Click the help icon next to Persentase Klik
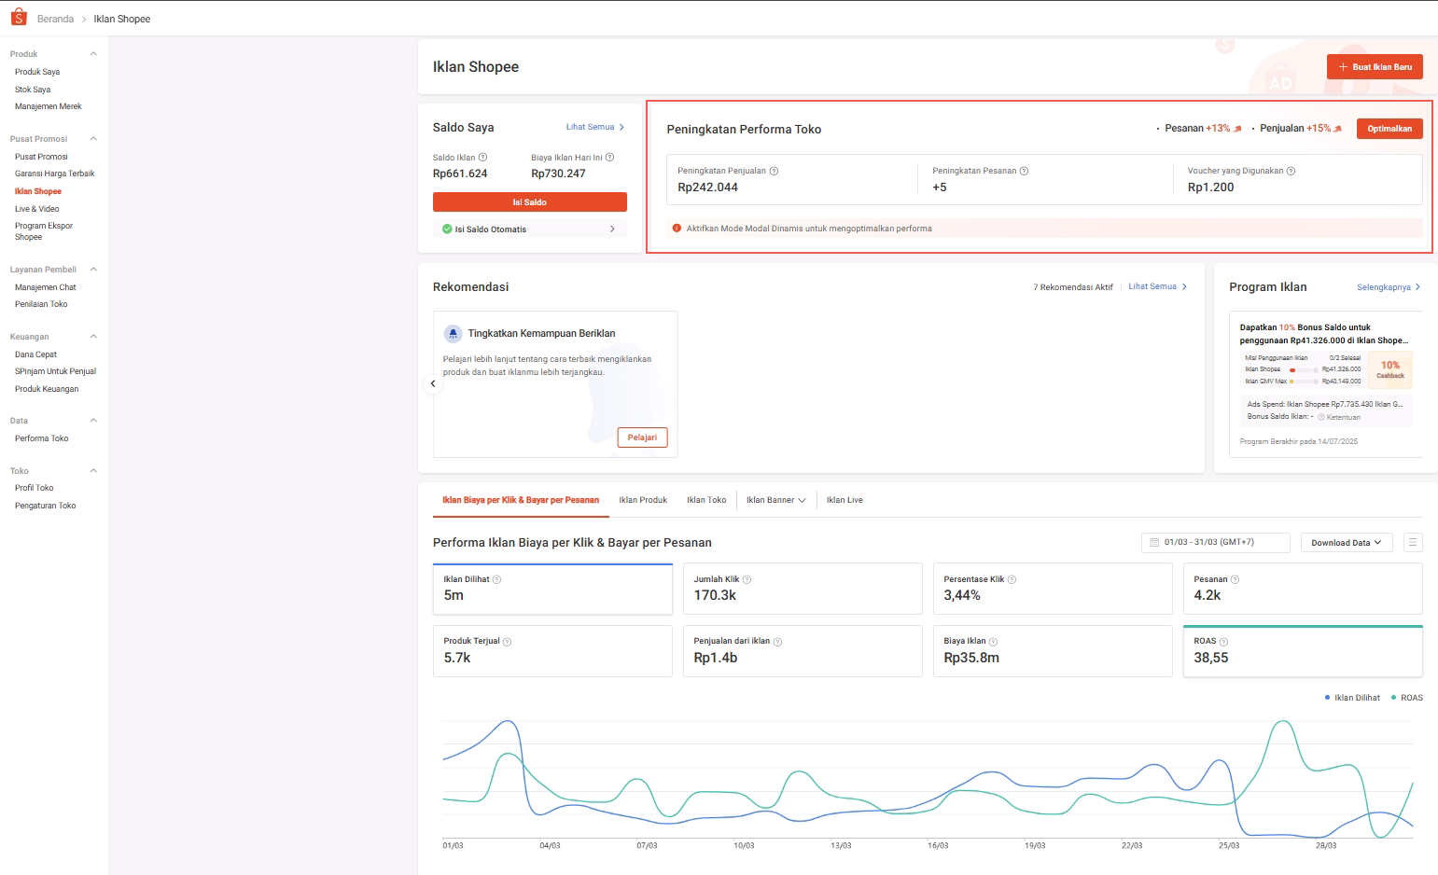Viewport: 1438px width, 875px height. click(x=1012, y=579)
